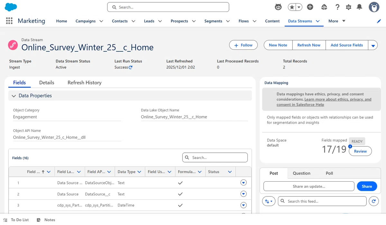Expand the Campaigns nav chevron
The image size is (386, 225).
(101, 21)
